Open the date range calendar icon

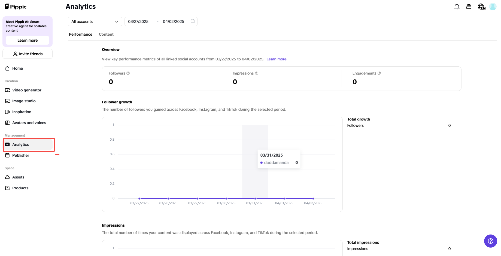click(193, 21)
